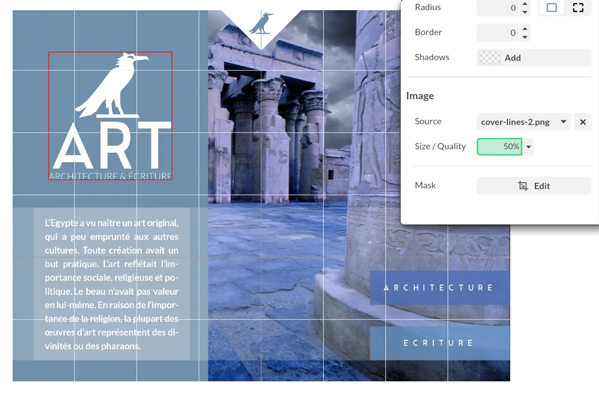Open the Source dropdown showing cover-lines-2.png
Image resolution: width=599 pixels, height=394 pixels.
click(523, 122)
